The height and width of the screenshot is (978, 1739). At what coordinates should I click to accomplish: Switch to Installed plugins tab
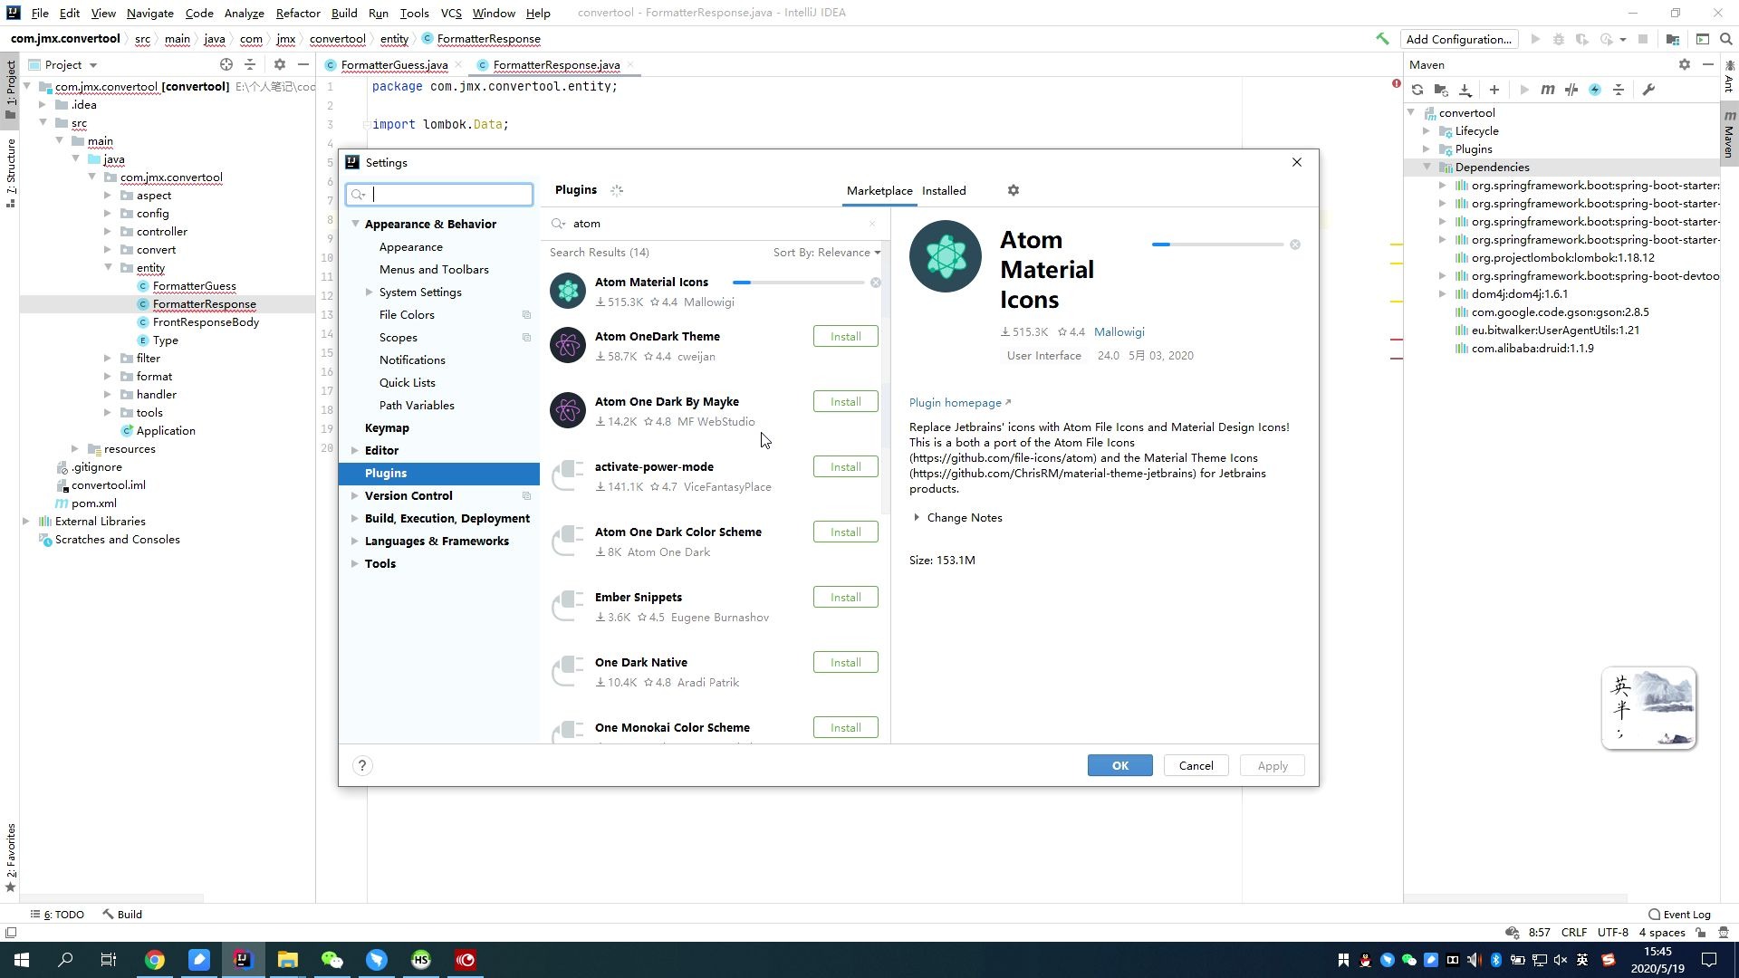coord(944,191)
